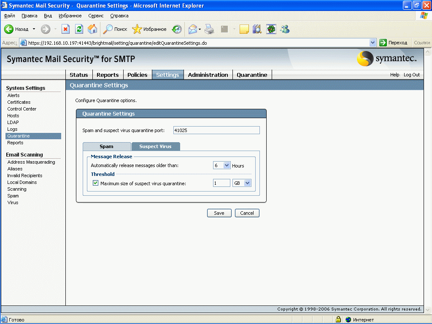The height and width of the screenshot is (324, 432).
Task: Click the page icon in the address bar
Action: click(x=24, y=43)
